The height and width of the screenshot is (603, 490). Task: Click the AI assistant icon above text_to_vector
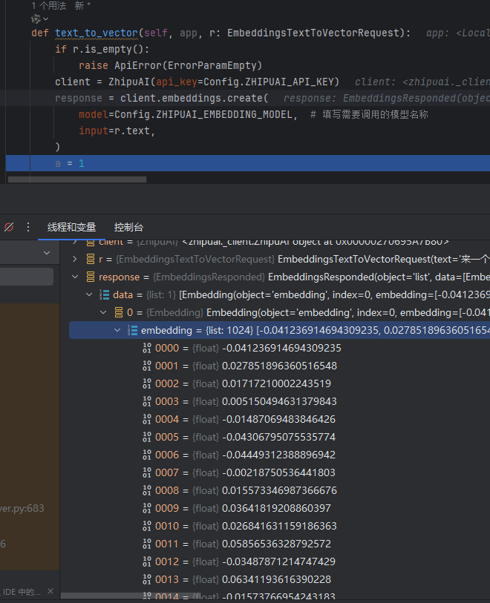[36, 19]
